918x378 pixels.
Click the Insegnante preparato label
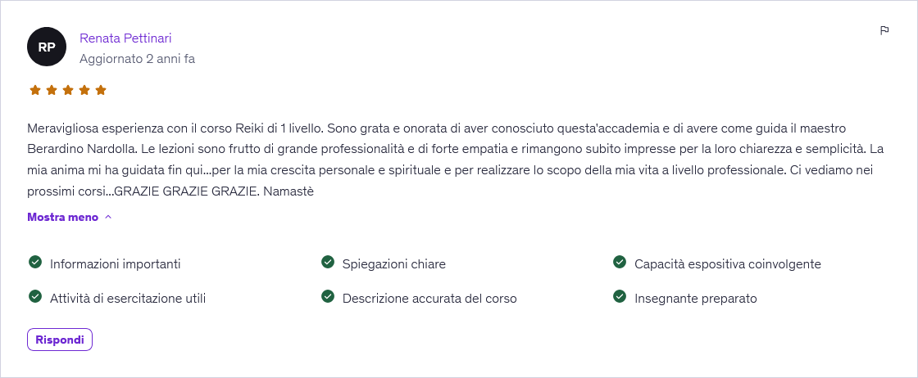(x=695, y=299)
